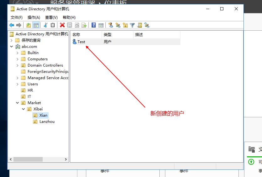
Task: Select the IT organizational unit
Action: coord(29,97)
